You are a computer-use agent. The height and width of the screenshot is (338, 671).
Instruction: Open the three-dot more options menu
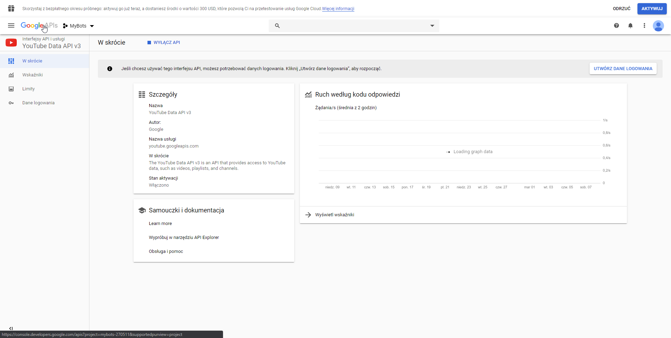[x=644, y=25]
